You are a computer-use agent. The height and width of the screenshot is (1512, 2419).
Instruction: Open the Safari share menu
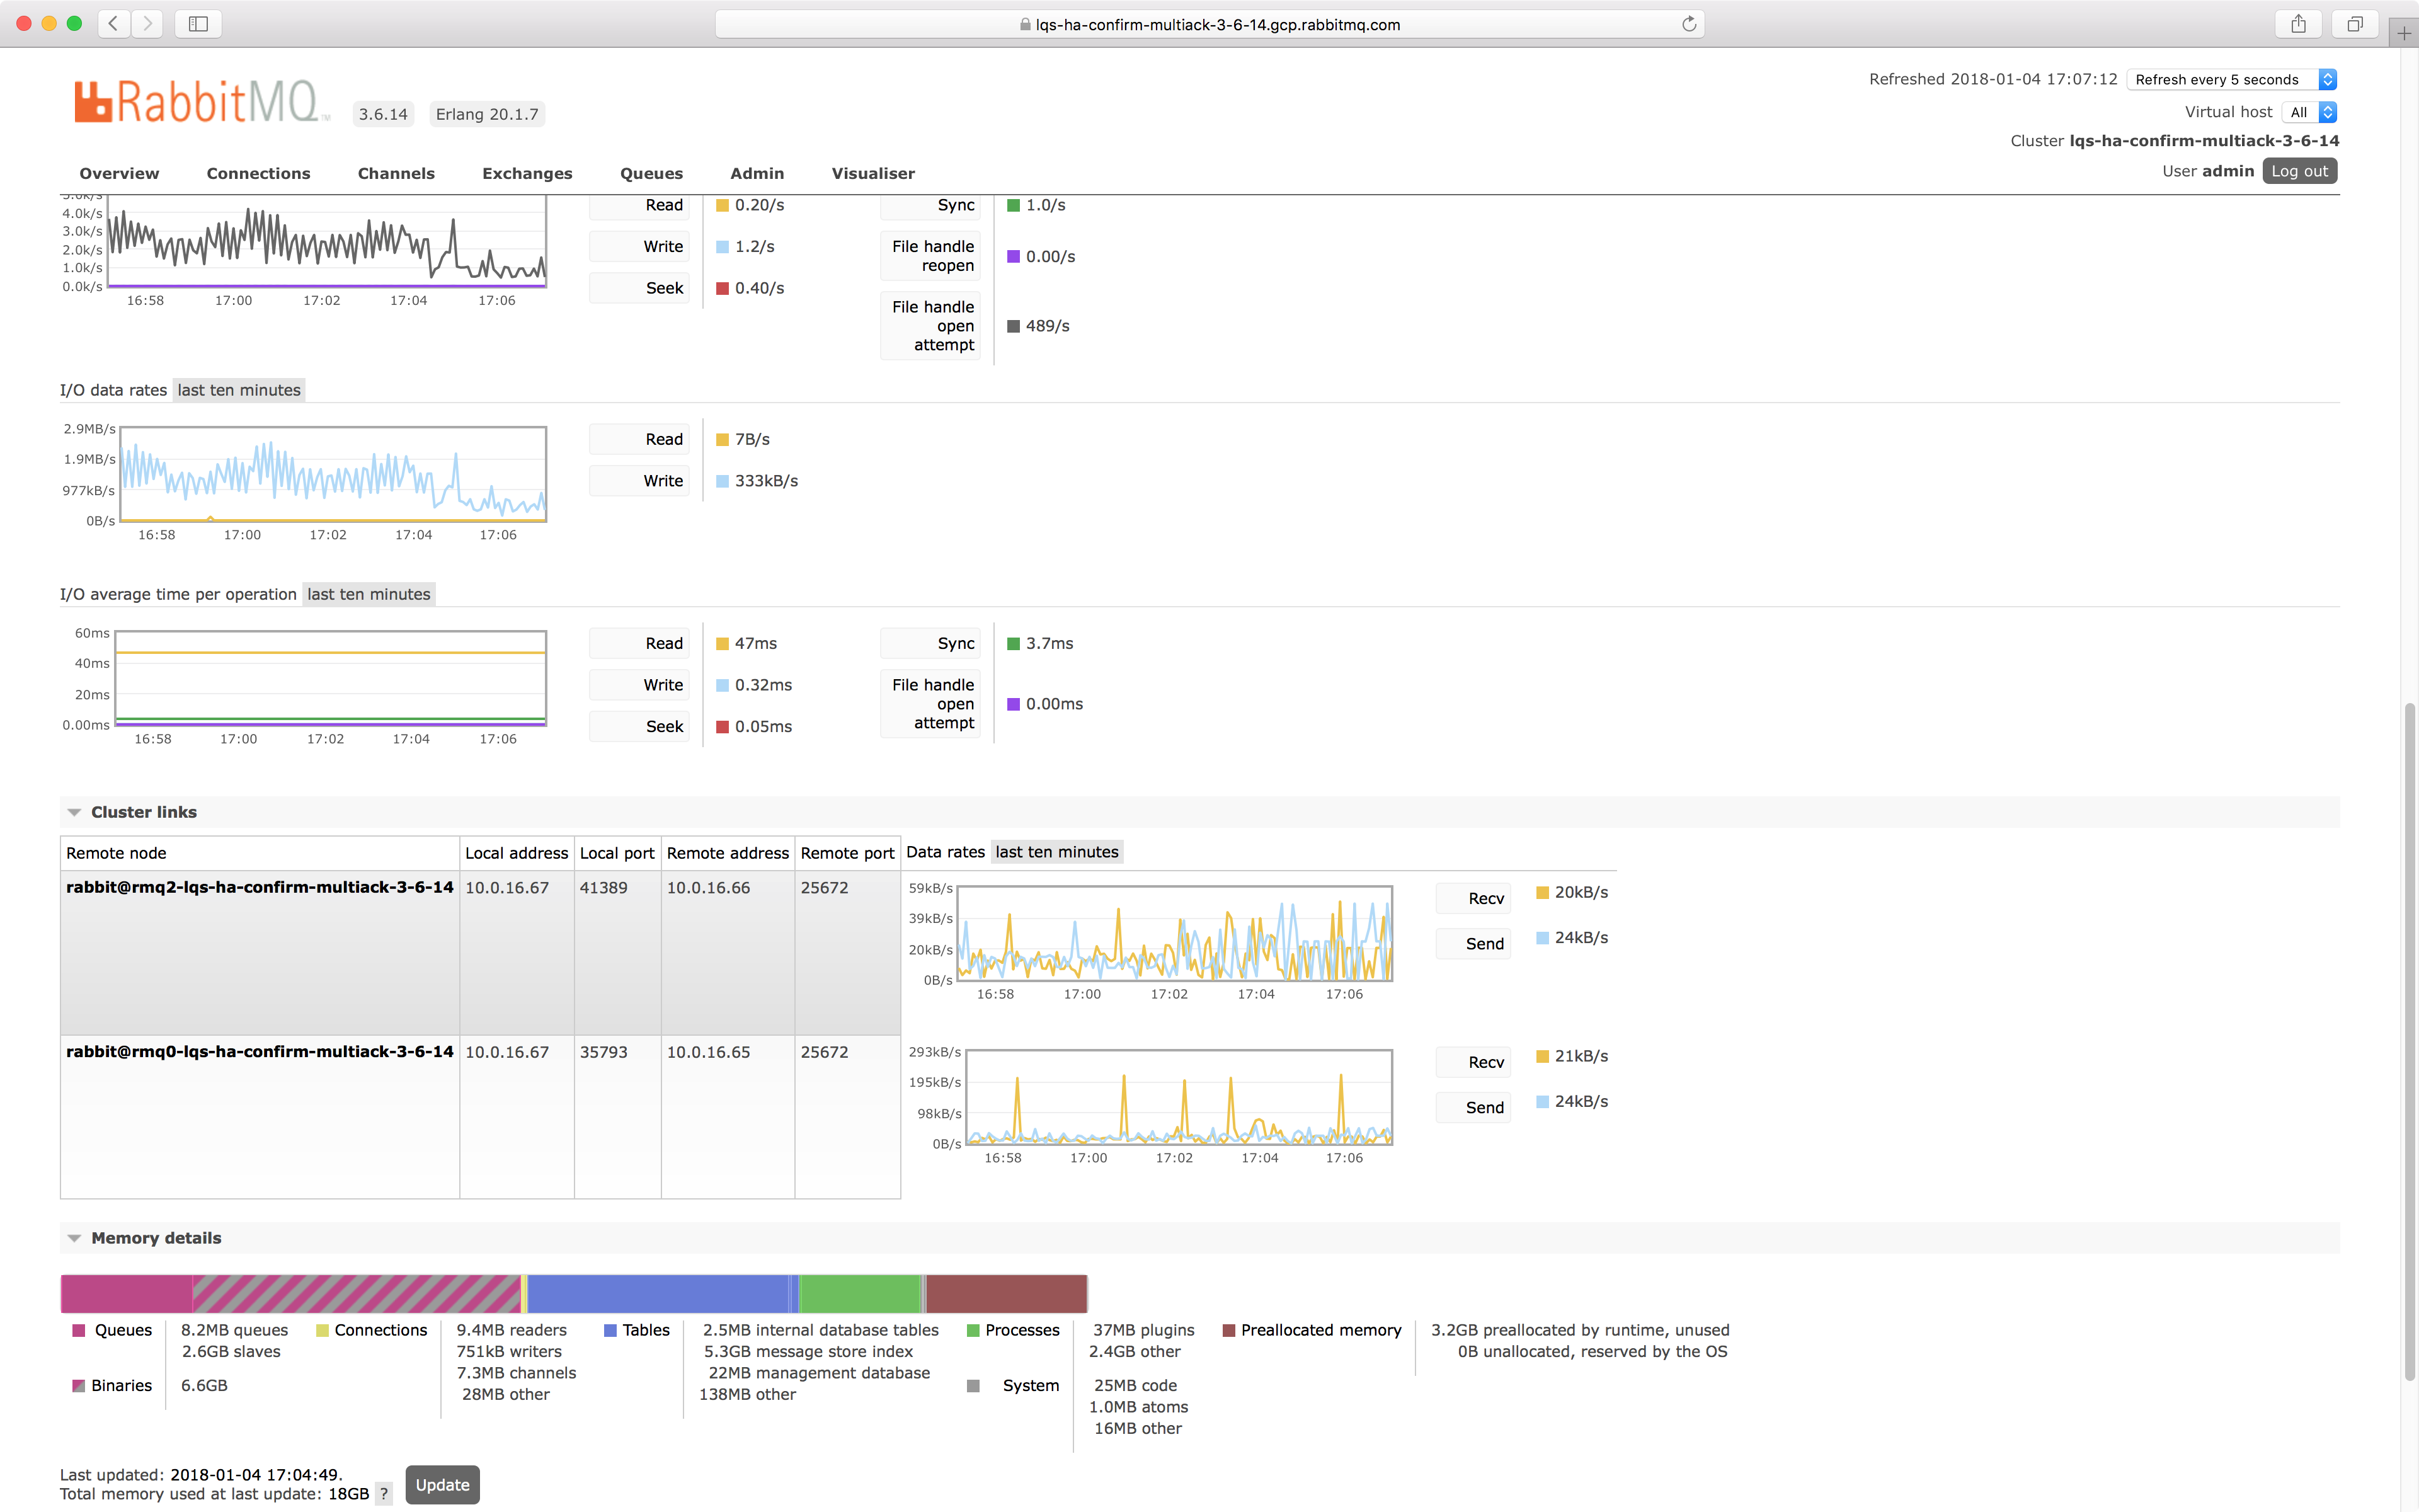2298,24
